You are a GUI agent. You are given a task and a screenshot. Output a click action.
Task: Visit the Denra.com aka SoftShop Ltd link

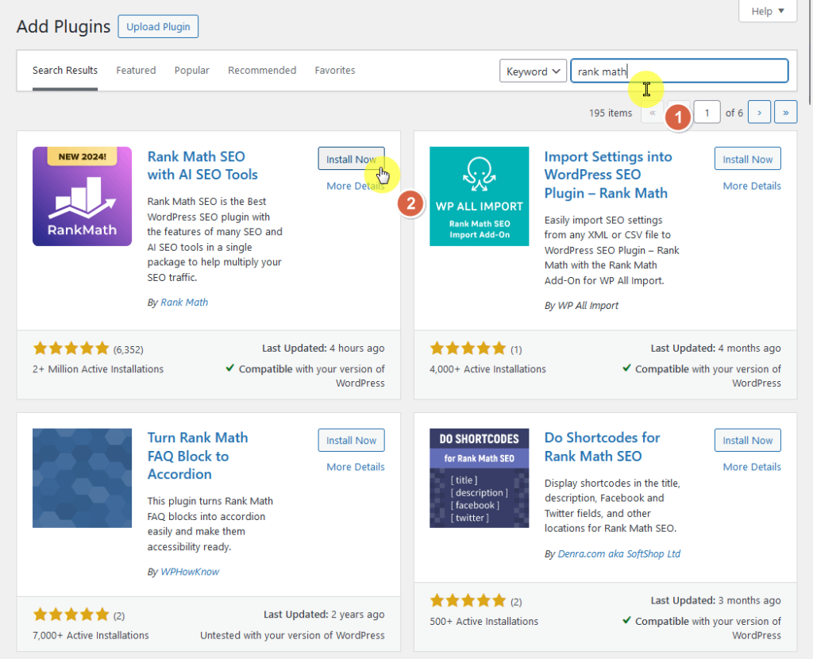point(619,553)
